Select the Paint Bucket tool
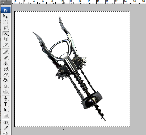 pyautogui.click(x=6, y=80)
